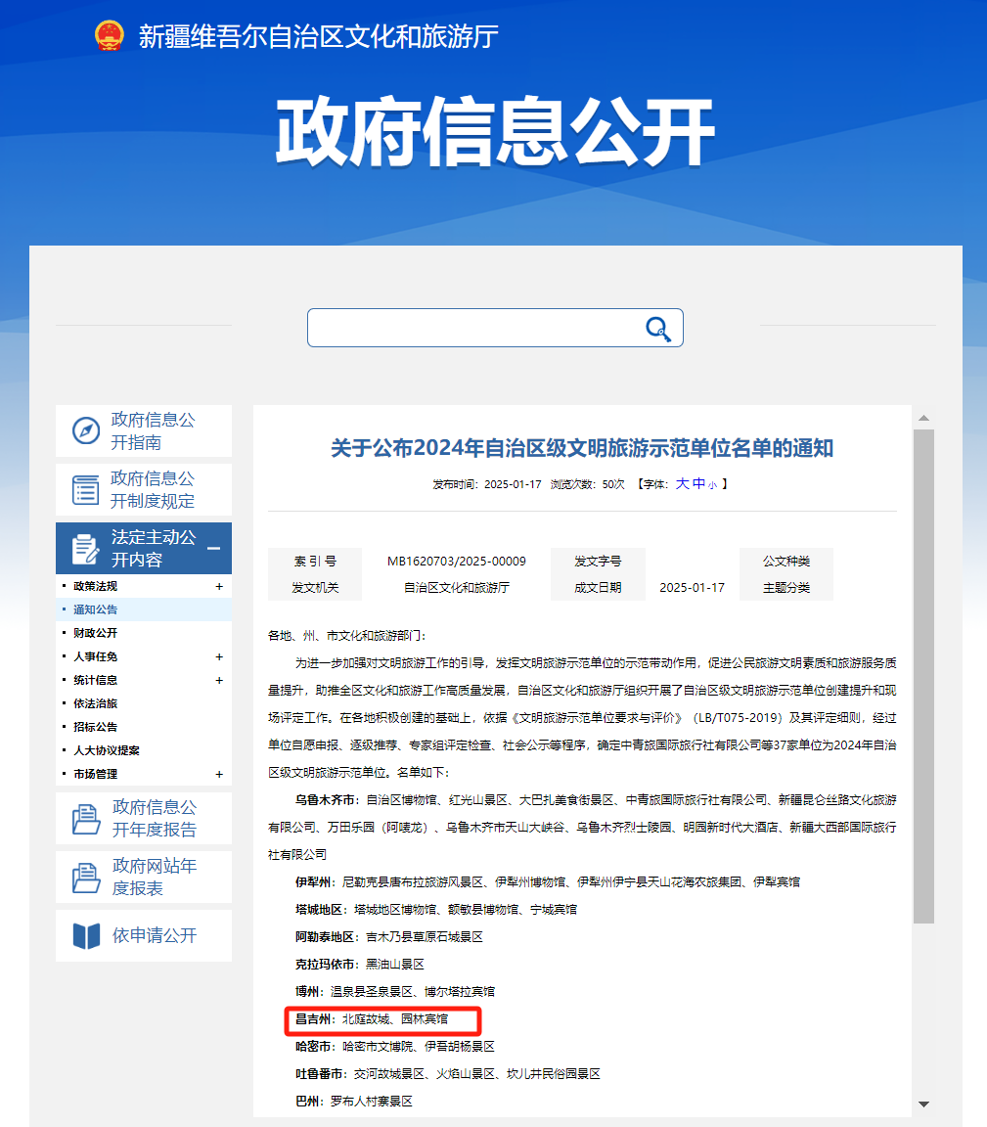This screenshot has height=1127, width=987.
Task: Open the 政府信息公开指南 sidebar icon
Action: [87, 430]
